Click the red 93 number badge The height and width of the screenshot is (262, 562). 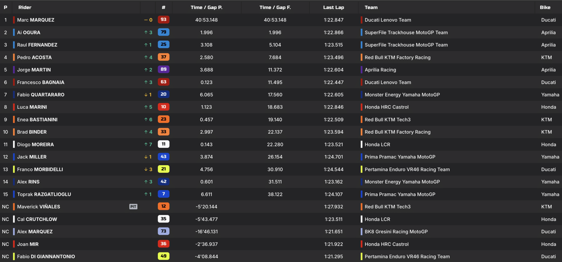(164, 19)
